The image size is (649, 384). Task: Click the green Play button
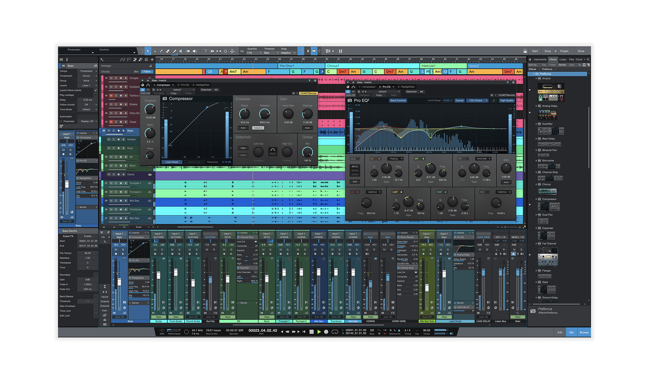[x=319, y=332]
